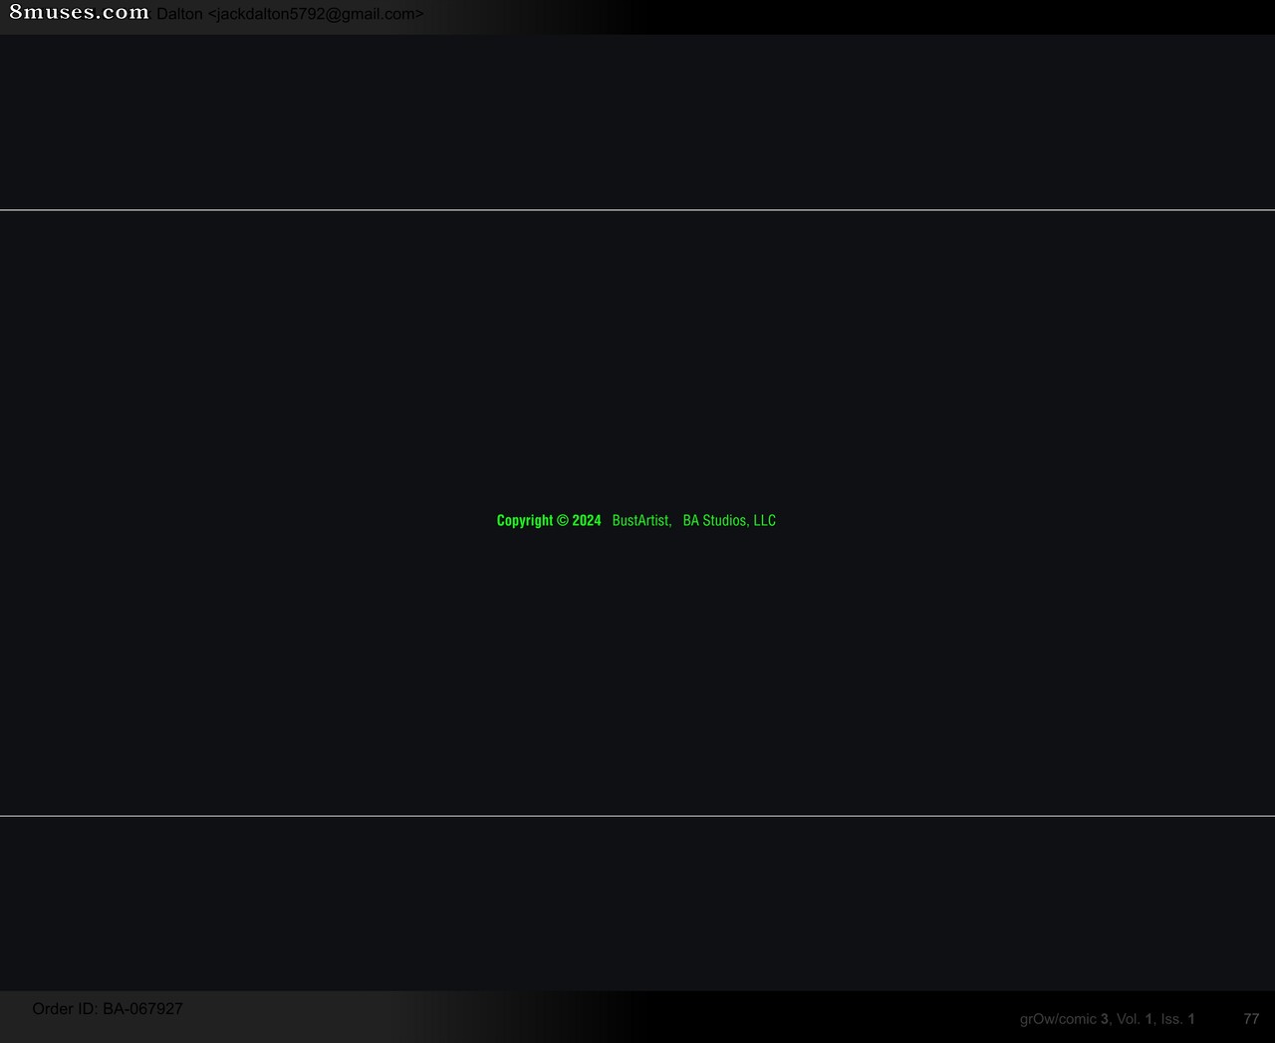Click the green © symbol
The height and width of the screenshot is (1043, 1275).
coord(563,521)
